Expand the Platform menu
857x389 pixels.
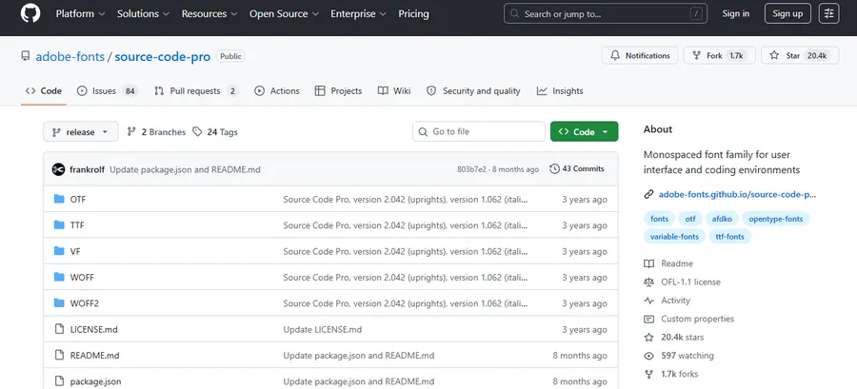[x=80, y=13]
